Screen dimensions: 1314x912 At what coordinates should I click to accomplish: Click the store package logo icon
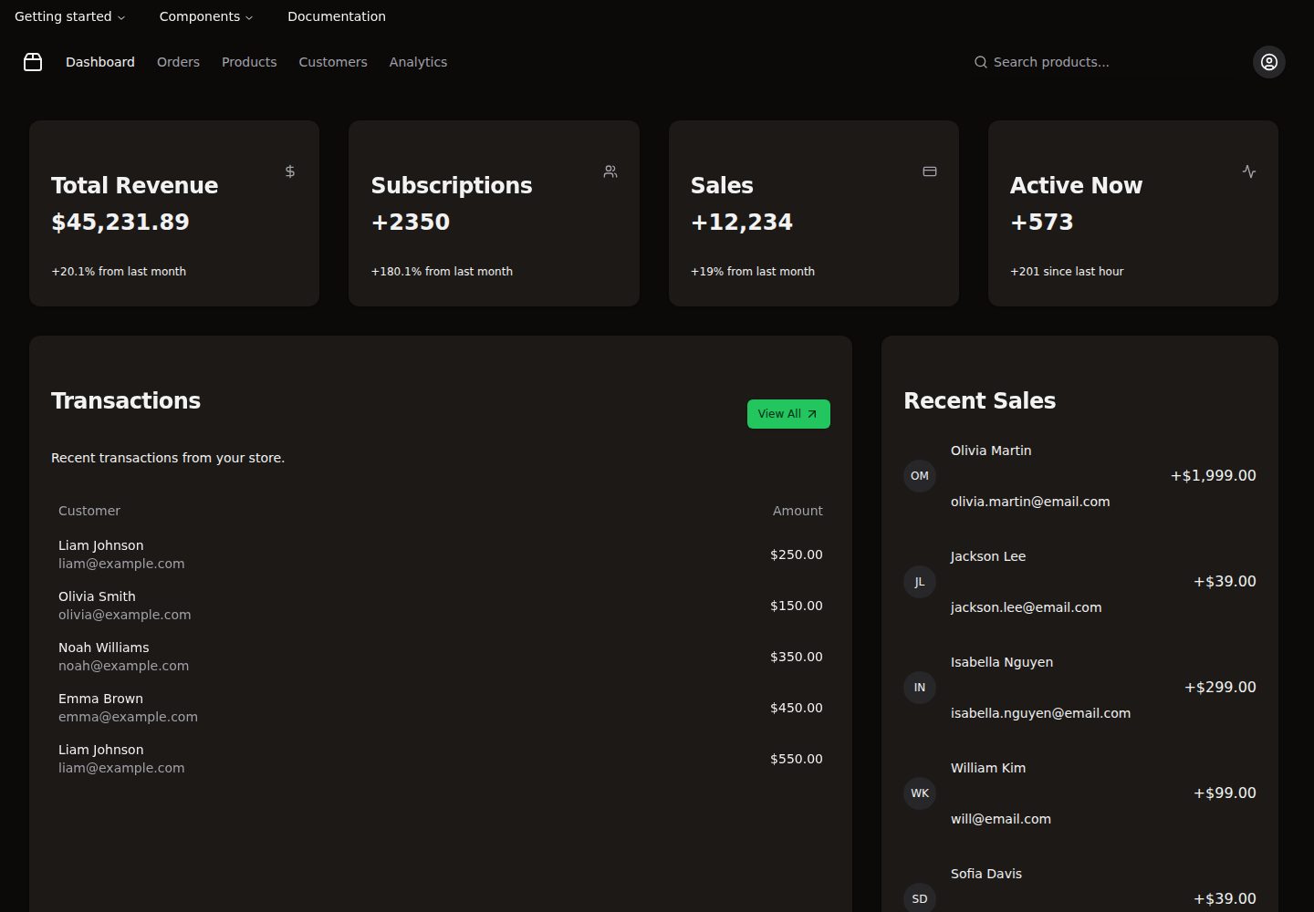tap(33, 62)
